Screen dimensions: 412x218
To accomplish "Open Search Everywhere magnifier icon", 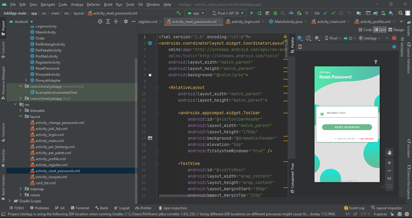I will (400, 13).
